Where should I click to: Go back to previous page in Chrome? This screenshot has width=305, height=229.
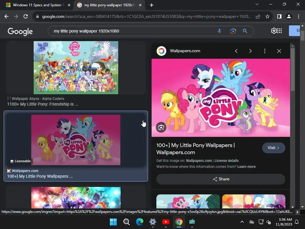[7, 17]
